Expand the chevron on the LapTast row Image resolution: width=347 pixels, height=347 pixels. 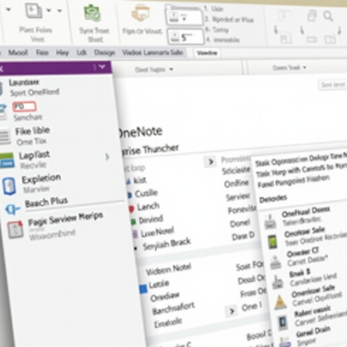[x=107, y=157]
